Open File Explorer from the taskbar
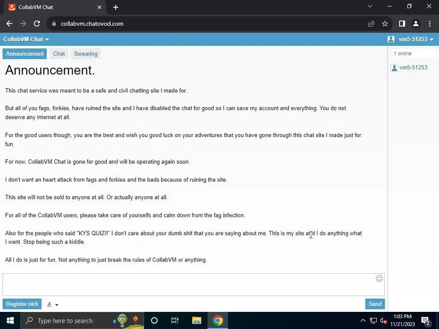The width and height of the screenshot is (439, 329). 196,320
